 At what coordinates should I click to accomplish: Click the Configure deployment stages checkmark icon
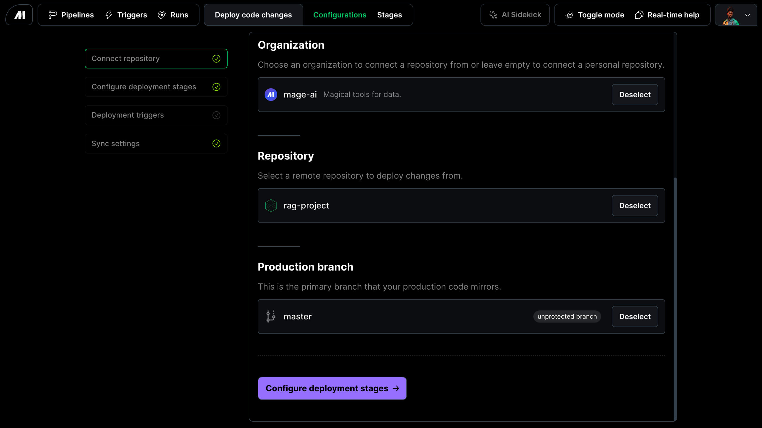tap(216, 87)
